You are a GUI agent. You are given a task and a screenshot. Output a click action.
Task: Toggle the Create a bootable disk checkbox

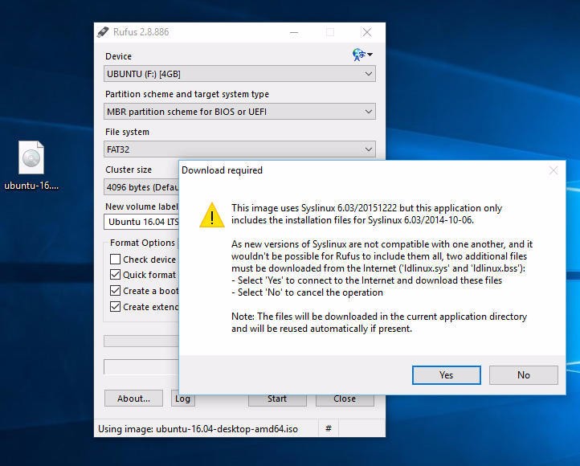115,291
